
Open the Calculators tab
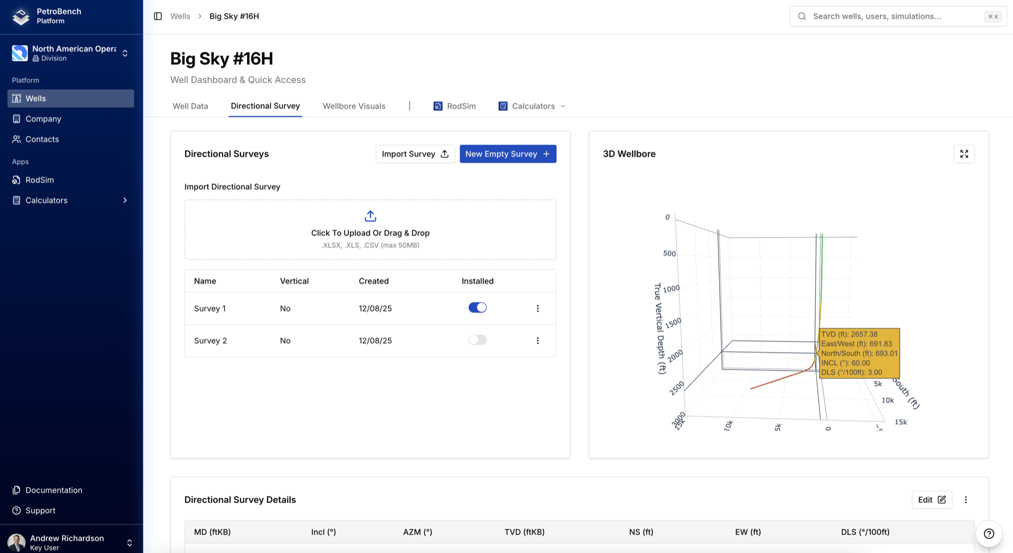[531, 106]
